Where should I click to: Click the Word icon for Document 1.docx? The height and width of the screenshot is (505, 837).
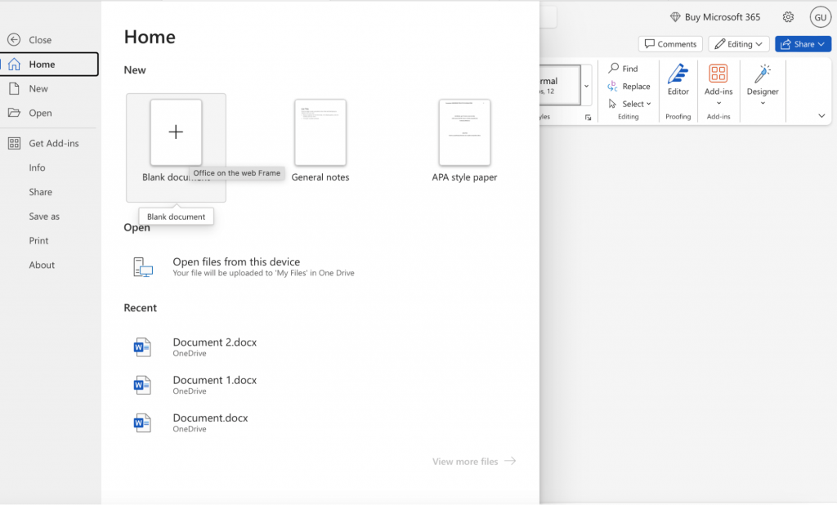pos(142,385)
